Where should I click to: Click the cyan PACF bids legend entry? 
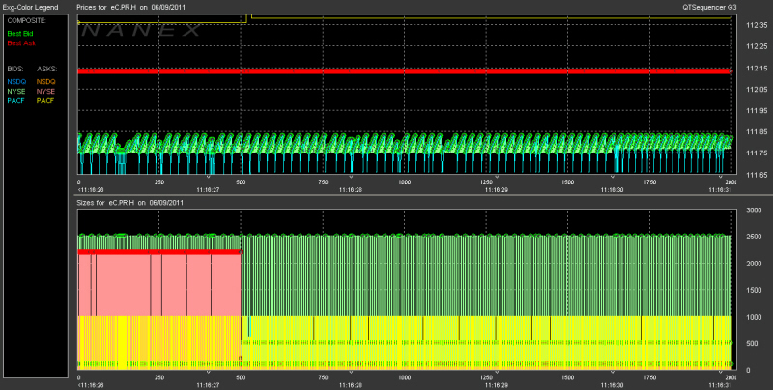15,101
